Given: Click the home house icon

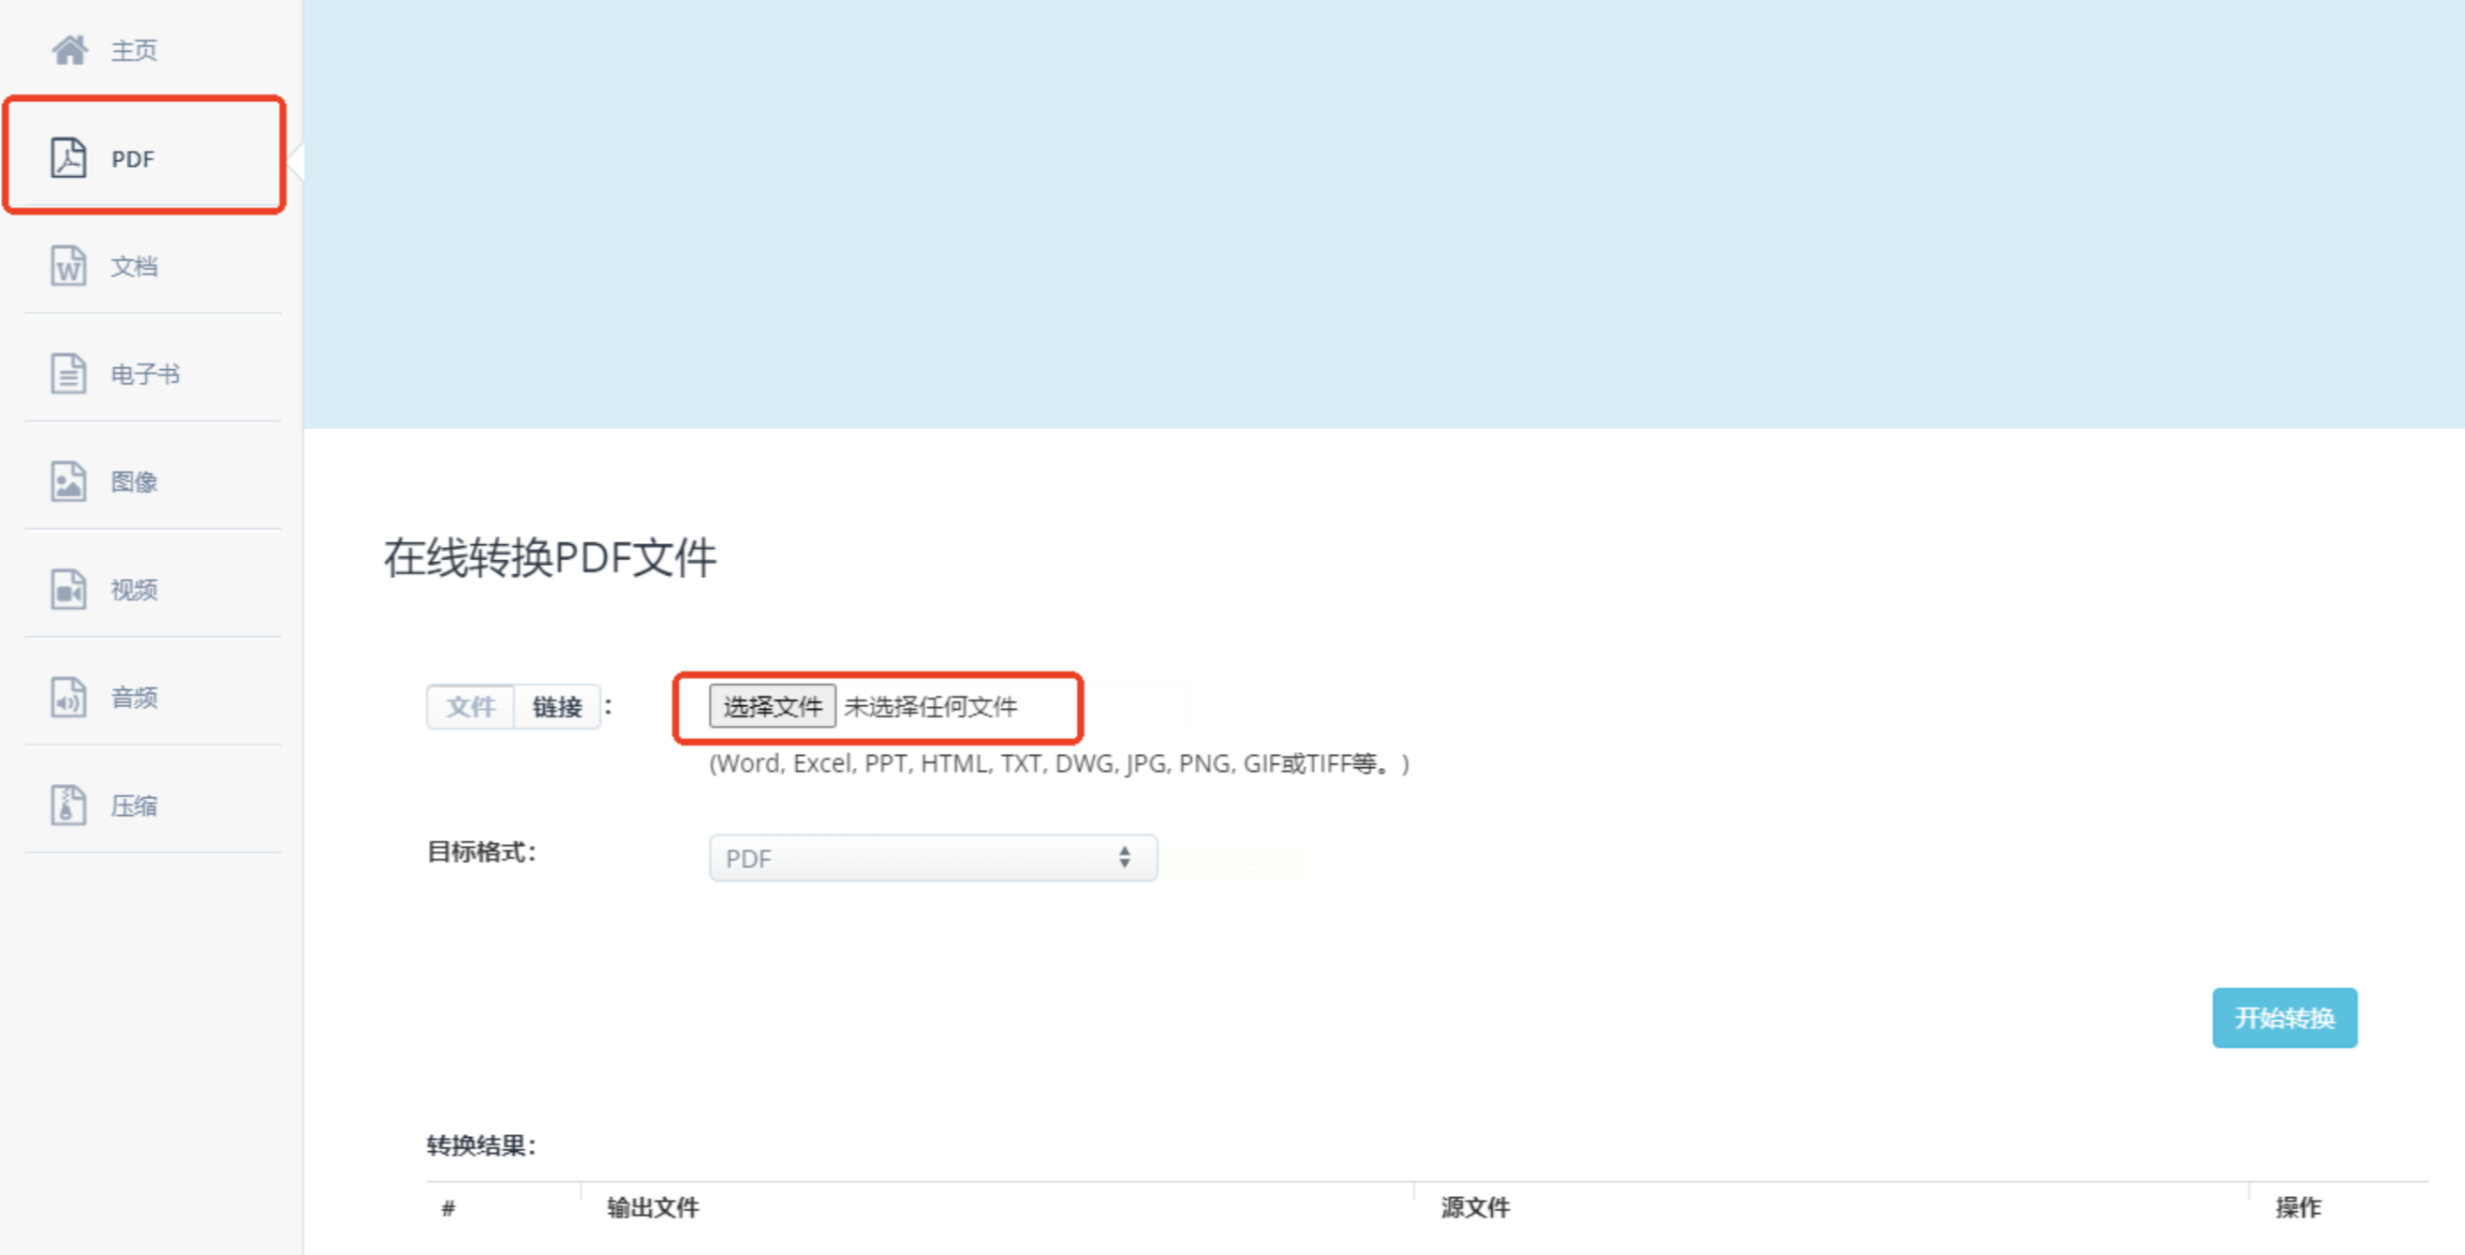Looking at the screenshot, I should click(69, 50).
